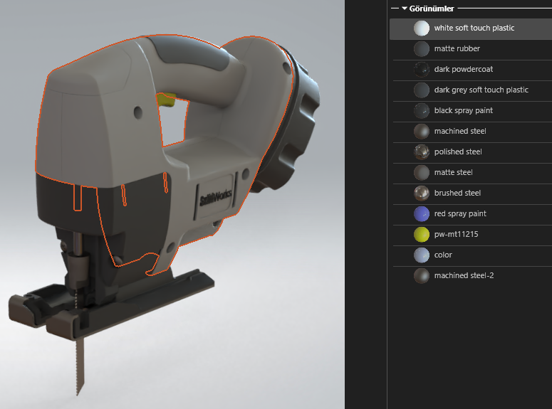The width and height of the screenshot is (552, 409).
Task: Click the matte rubber material sphere icon
Action: [422, 49]
